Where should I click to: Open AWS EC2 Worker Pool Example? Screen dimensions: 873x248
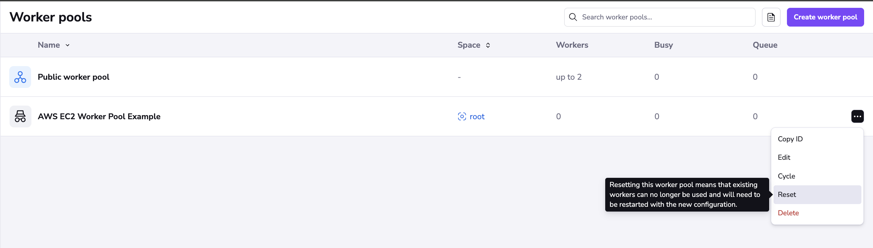99,117
